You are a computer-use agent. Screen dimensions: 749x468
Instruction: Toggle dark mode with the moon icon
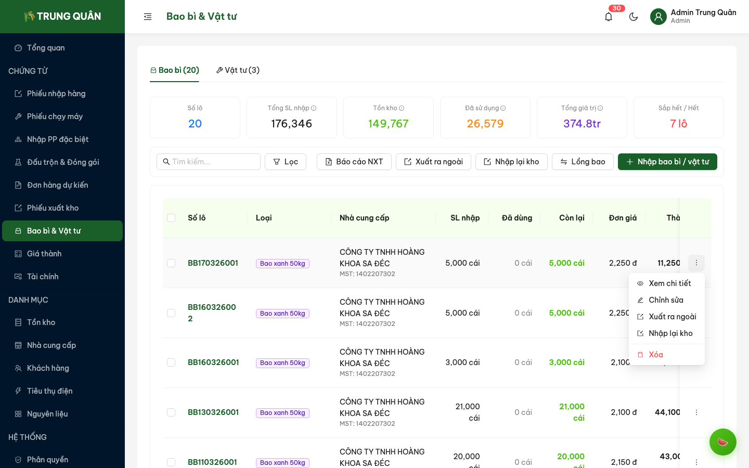pos(634,17)
